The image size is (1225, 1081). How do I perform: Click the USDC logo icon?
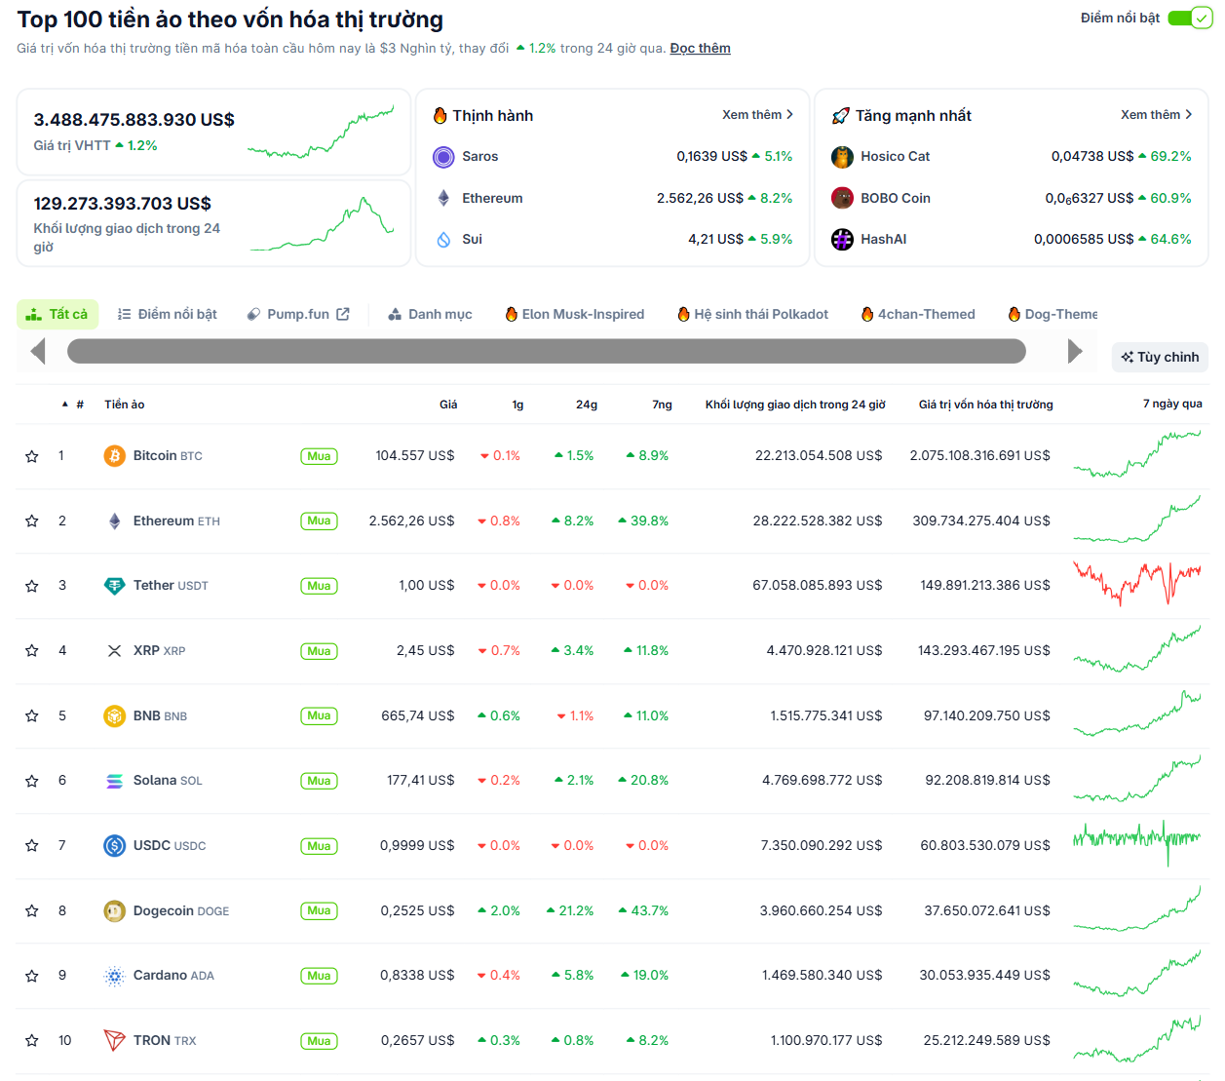click(x=115, y=846)
